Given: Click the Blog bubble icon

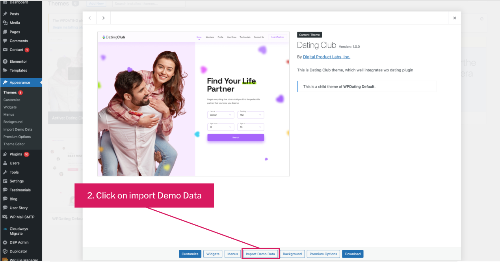Looking at the screenshot, I should [5, 199].
